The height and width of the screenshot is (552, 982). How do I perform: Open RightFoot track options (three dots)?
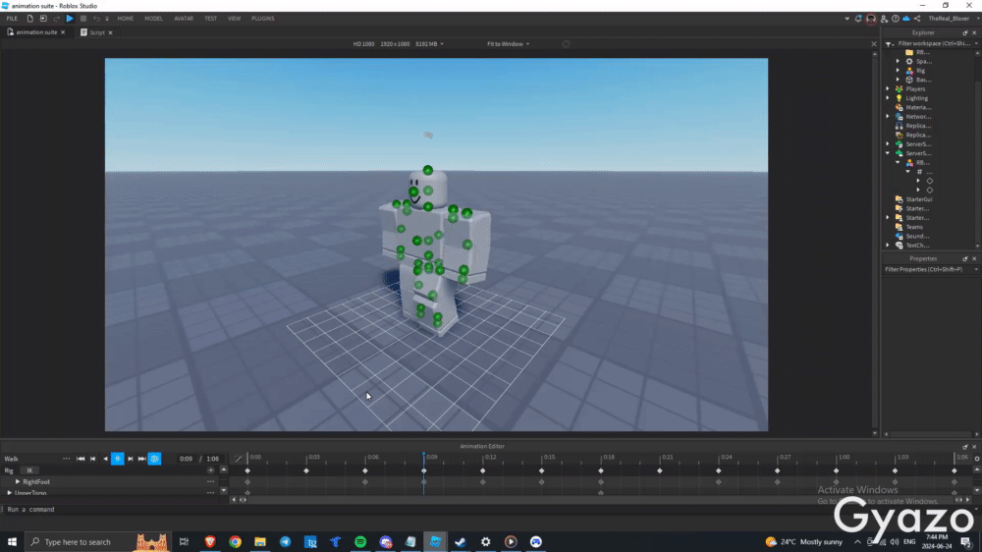click(210, 482)
